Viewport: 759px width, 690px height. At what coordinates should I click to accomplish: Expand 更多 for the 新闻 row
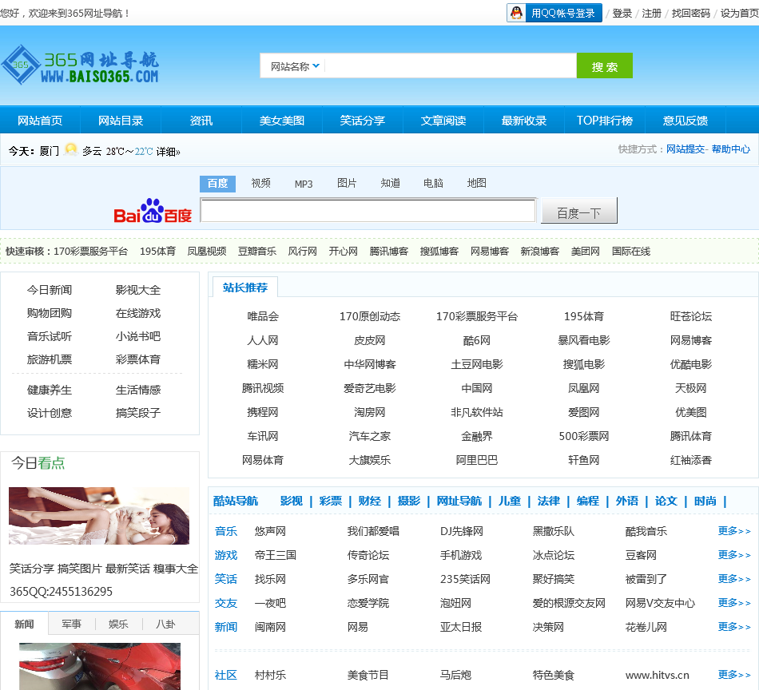coord(733,627)
